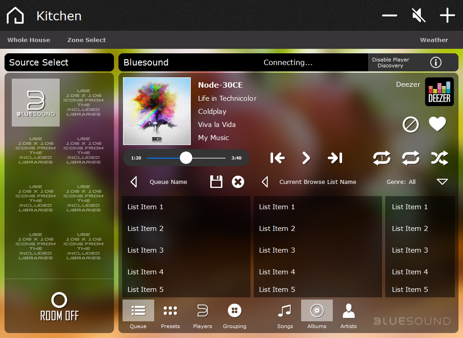Select List Item 4 in the browse list

(318, 272)
